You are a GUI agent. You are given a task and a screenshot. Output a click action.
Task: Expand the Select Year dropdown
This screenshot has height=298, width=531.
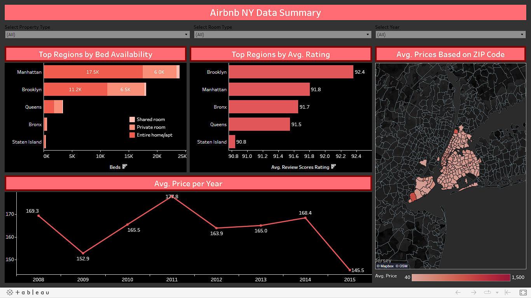[x=450, y=35]
